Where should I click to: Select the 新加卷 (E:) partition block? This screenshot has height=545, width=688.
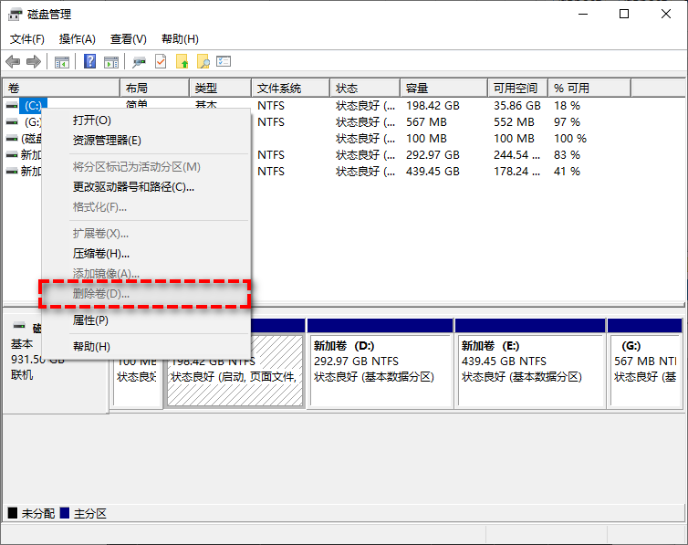click(x=528, y=370)
